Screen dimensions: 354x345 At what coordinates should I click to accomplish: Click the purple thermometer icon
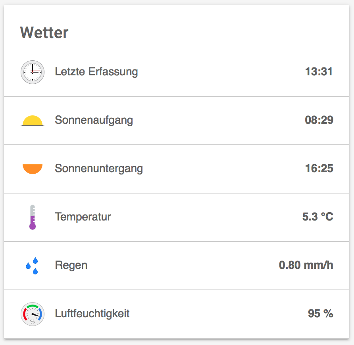pos(33,217)
